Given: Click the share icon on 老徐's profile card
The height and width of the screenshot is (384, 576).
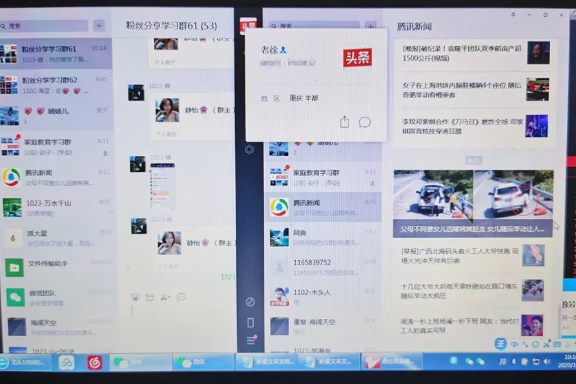Looking at the screenshot, I should coord(345,121).
